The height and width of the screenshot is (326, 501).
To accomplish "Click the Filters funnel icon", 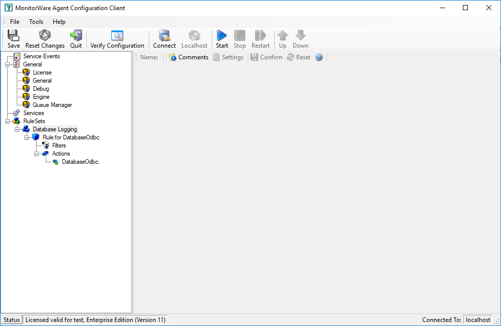I will 46,146.
